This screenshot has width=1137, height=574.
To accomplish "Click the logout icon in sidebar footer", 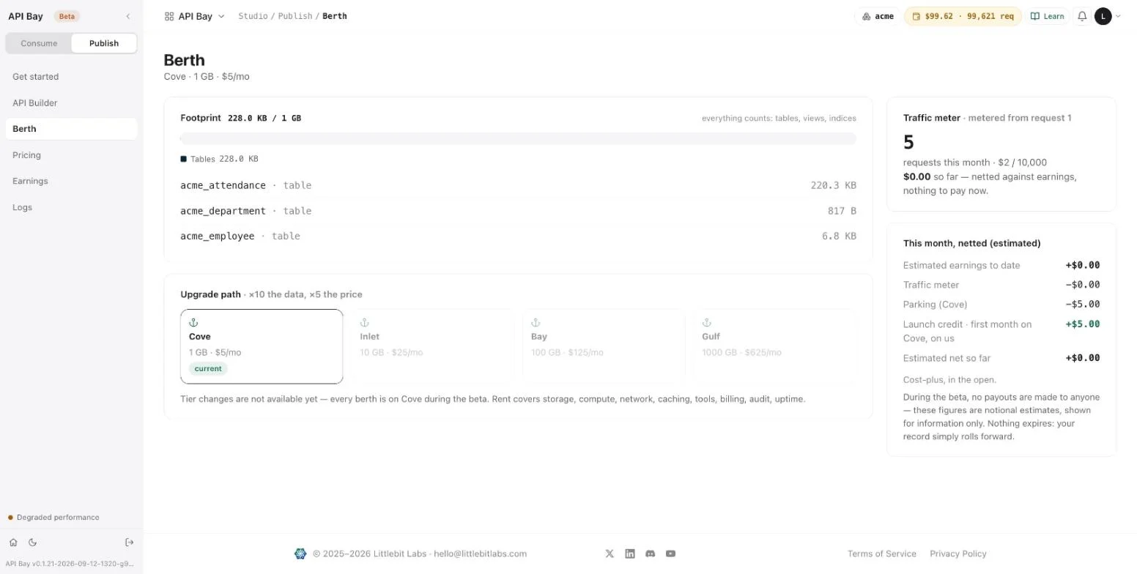I will coord(130,543).
